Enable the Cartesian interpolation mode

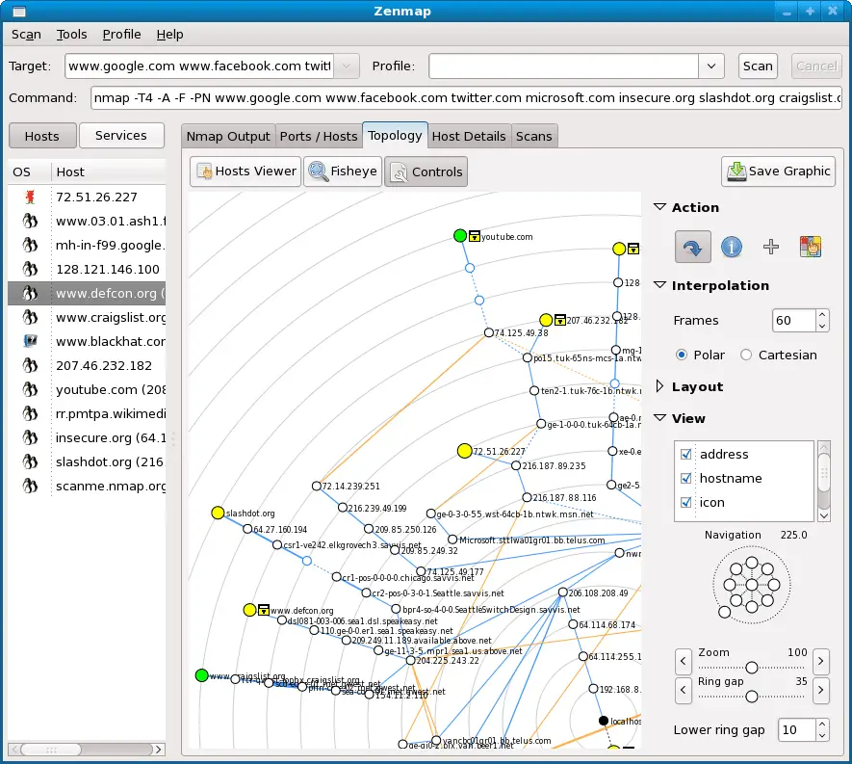(746, 355)
